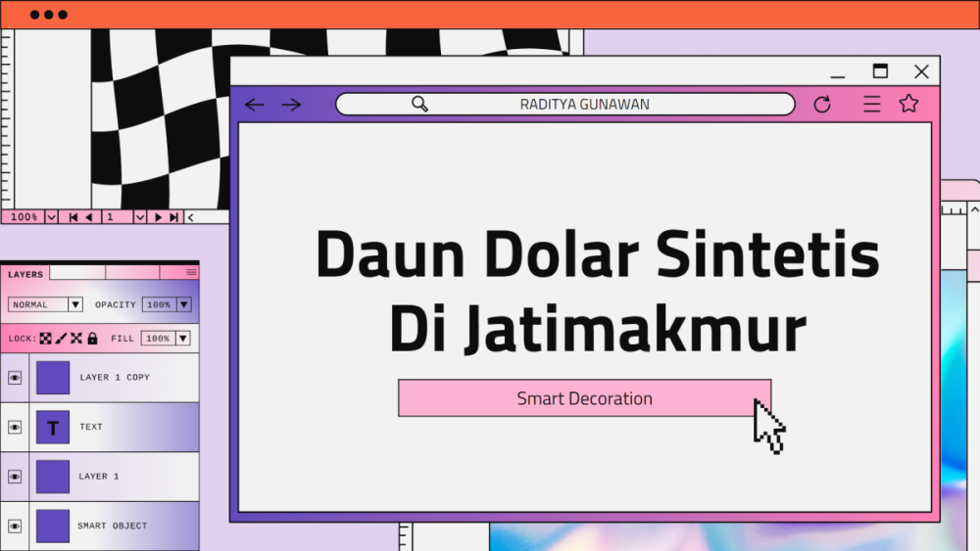
Task: Open the page number dropdown arrow
Action: (140, 217)
